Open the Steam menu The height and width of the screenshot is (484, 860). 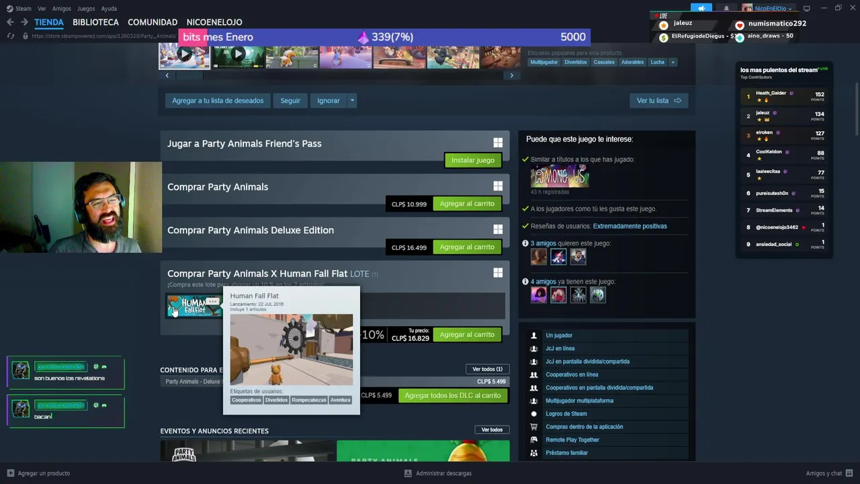[x=24, y=9]
